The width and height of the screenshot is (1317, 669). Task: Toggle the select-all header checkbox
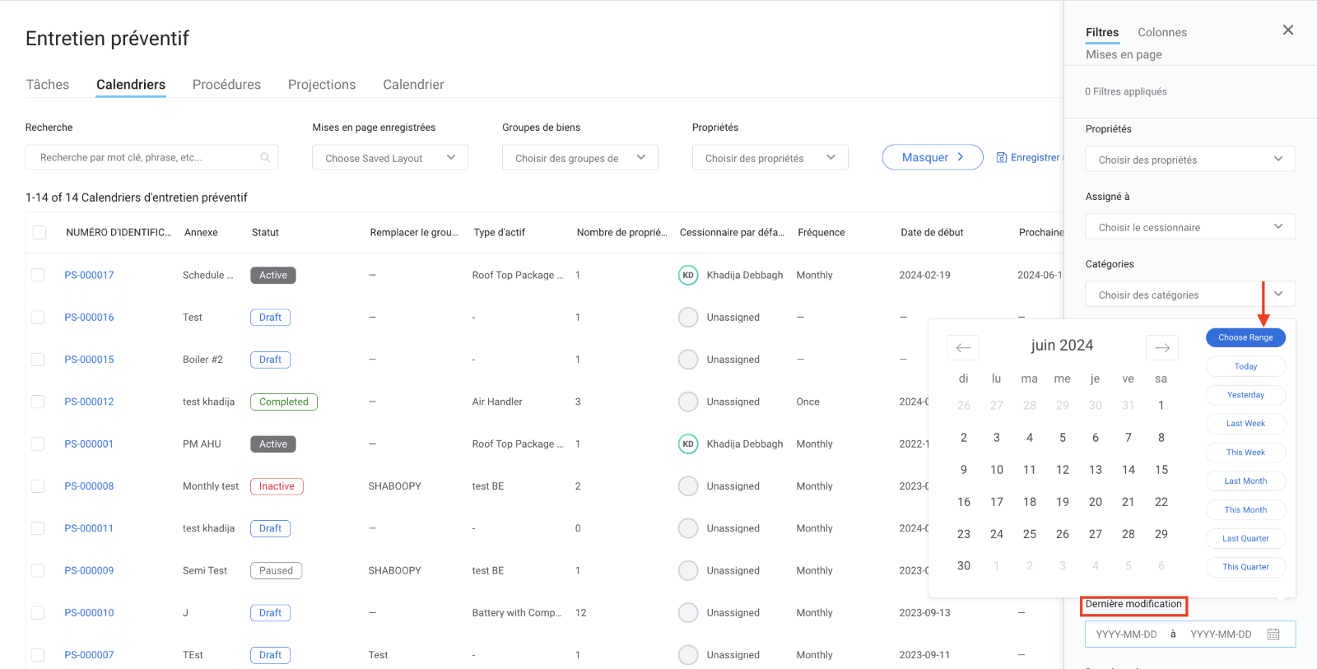coord(40,233)
